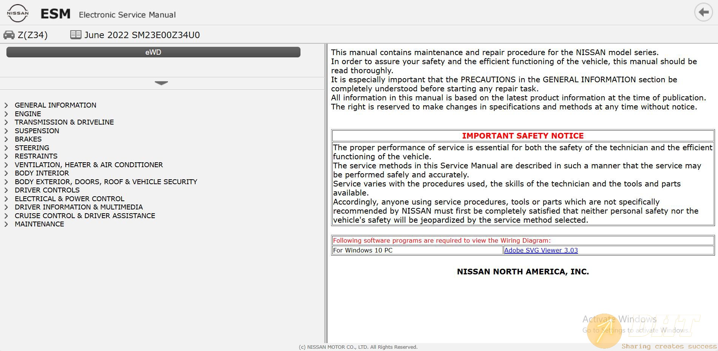
Task: Click the vertical divider between panels
Action: (x=326, y=193)
